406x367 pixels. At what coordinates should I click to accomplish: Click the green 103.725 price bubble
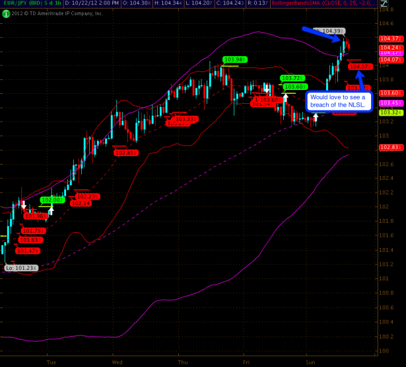click(x=292, y=78)
